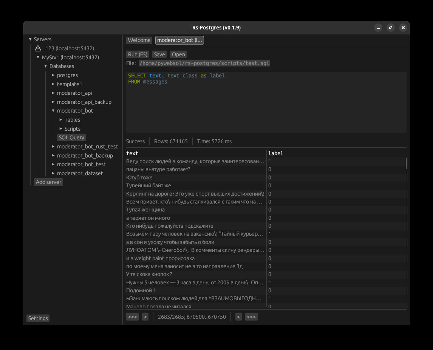
Task: Expand the Scripts node under moderator_bot
Action: click(61, 129)
